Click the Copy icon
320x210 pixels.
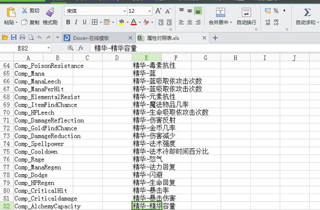coord(25,22)
